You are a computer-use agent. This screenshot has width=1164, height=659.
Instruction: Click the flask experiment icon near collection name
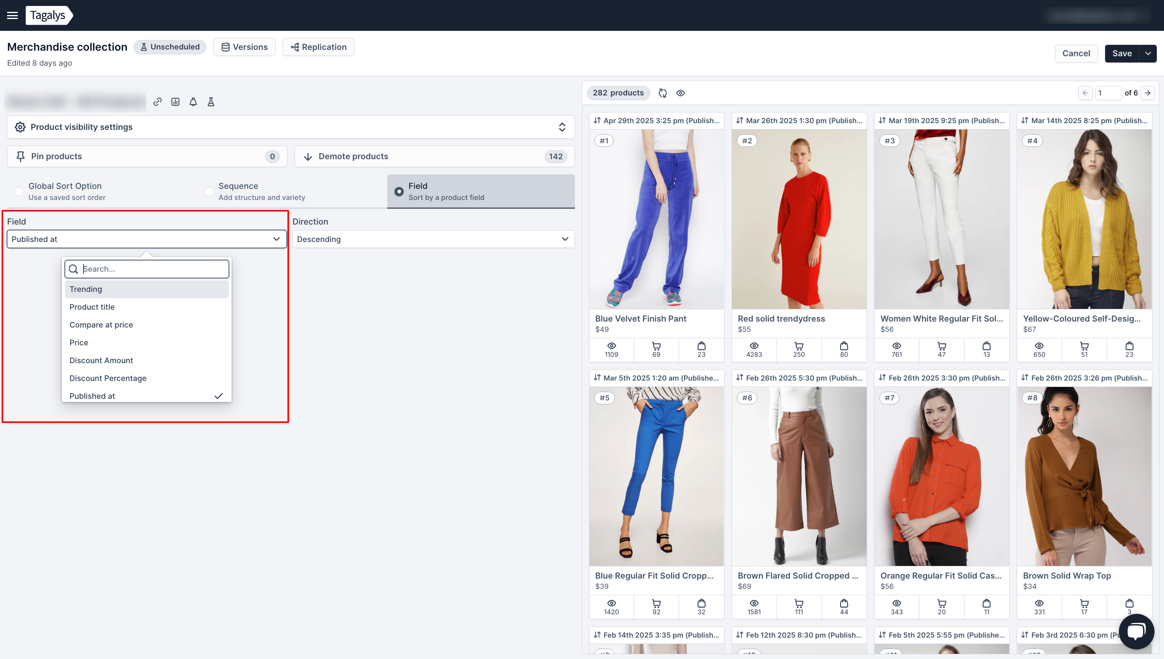211,102
